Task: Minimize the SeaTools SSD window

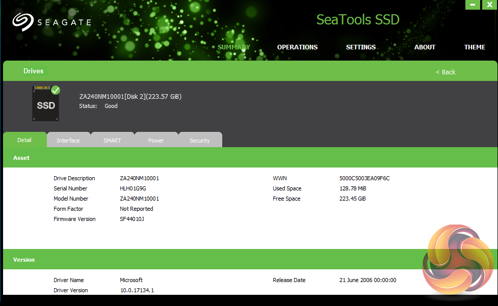Action: [x=473, y=5]
